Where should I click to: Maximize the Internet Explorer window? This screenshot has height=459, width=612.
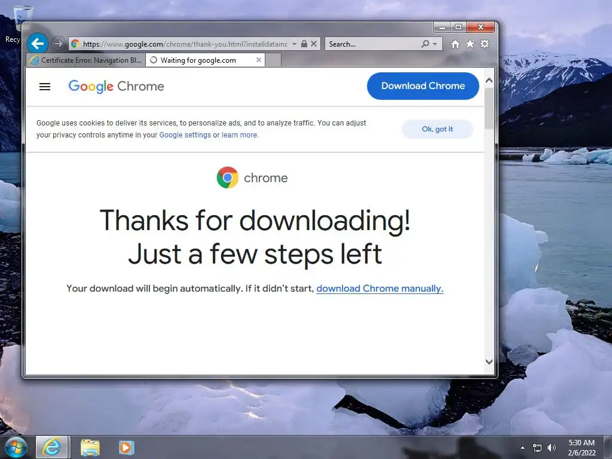(458, 27)
